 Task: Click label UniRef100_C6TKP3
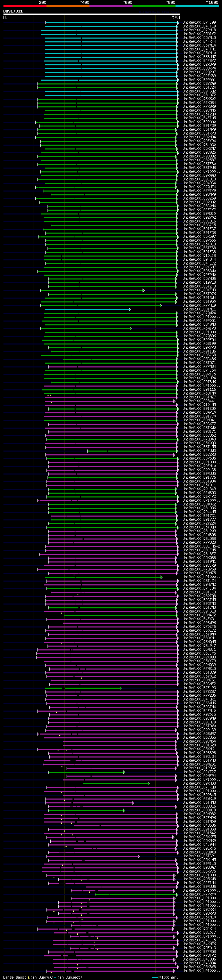click(199, 133)
